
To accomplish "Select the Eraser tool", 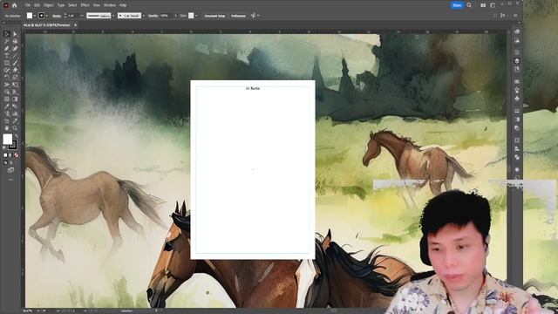I will [x=15, y=70].
